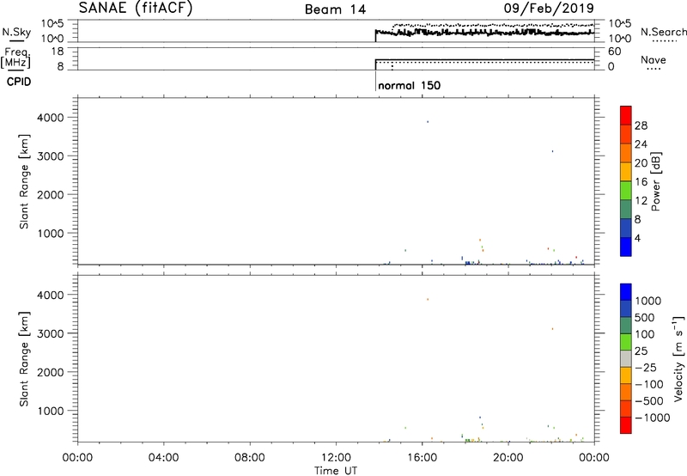Viewport: 687px width, 476px height.
Task: Pick the bright blue top segment of Velocity colorbar
Action: tap(626, 292)
